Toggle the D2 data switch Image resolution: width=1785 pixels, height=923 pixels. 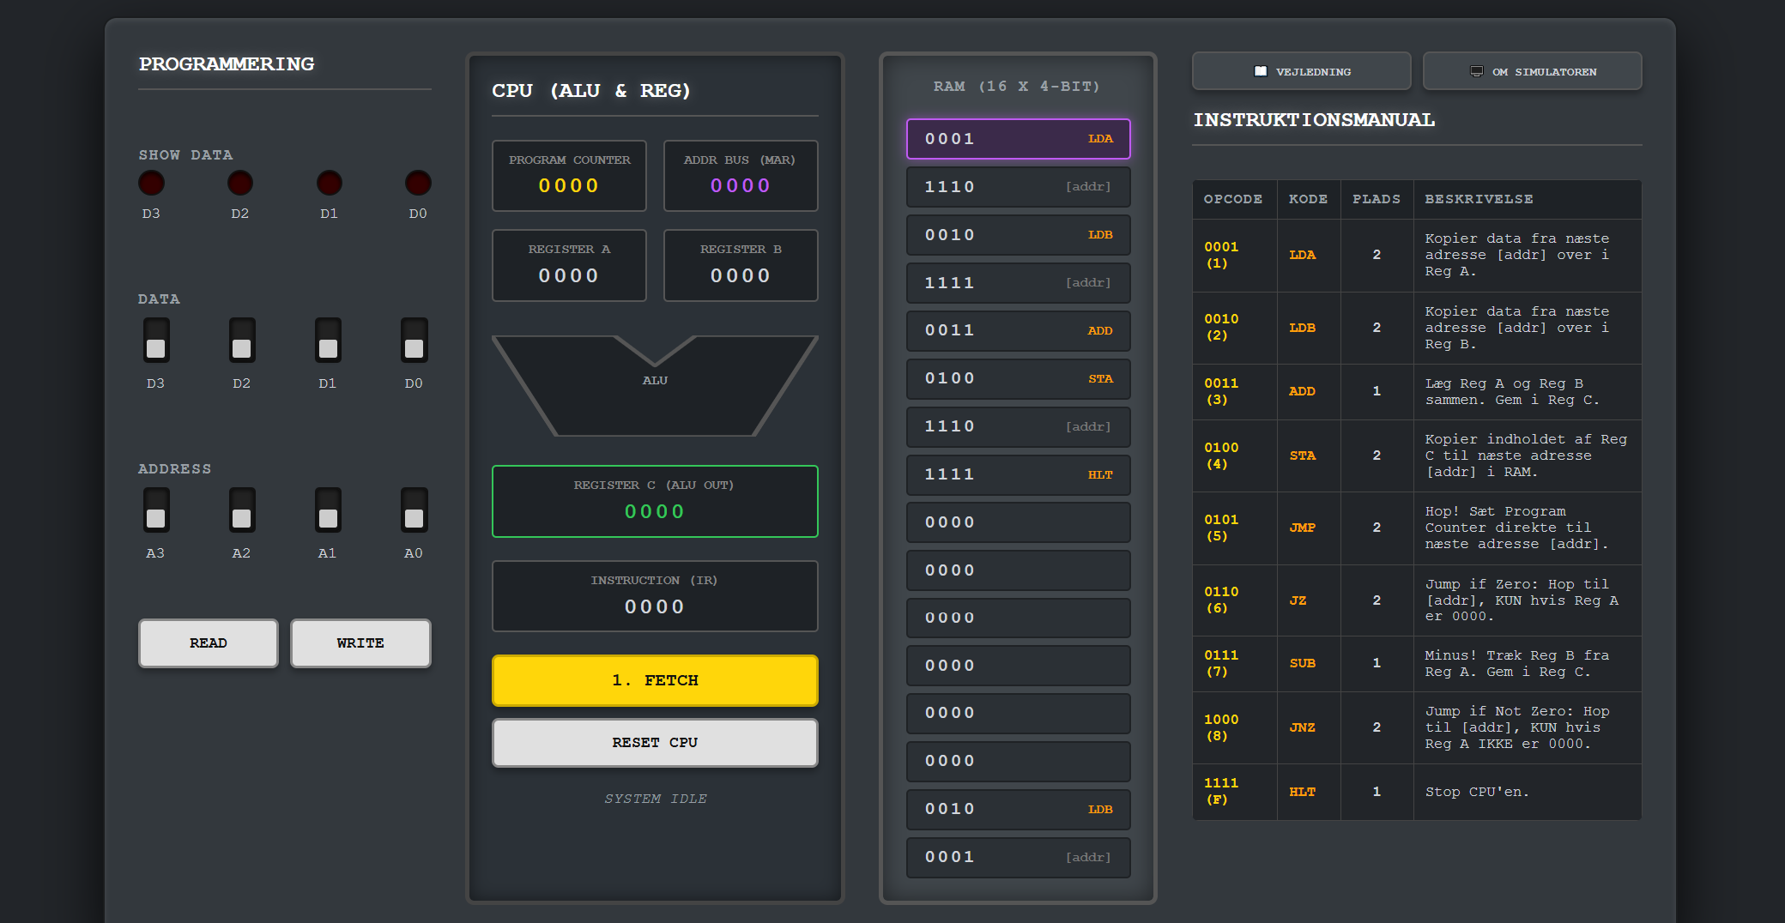[x=242, y=340]
